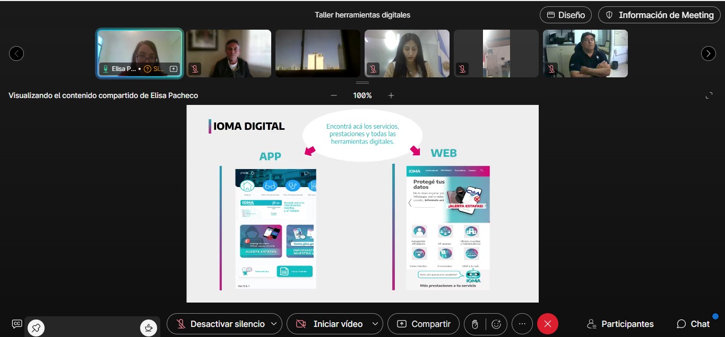Viewport: 725px width, 337px height.
Task: Leave the meeting with the red X
Action: point(548,324)
